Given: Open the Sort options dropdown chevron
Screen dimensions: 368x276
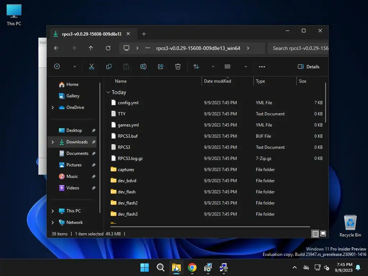Looking at the screenshot, I should 213,66.
